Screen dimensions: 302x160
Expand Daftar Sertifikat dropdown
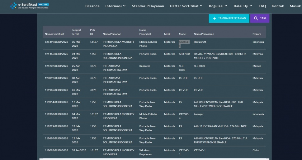pos(186,6)
